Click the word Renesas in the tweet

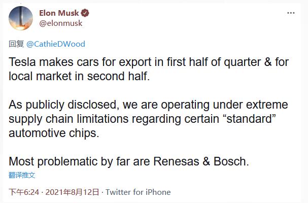[176, 161]
